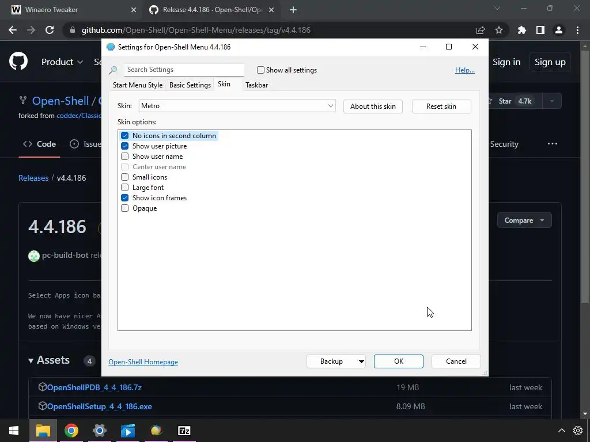Switch to Taskbar tab
The height and width of the screenshot is (442, 590).
[x=256, y=85]
